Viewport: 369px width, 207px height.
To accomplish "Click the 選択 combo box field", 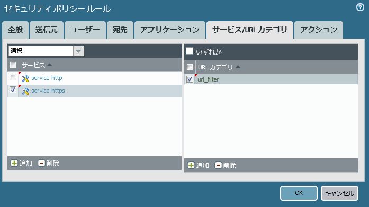I will coord(41,51).
